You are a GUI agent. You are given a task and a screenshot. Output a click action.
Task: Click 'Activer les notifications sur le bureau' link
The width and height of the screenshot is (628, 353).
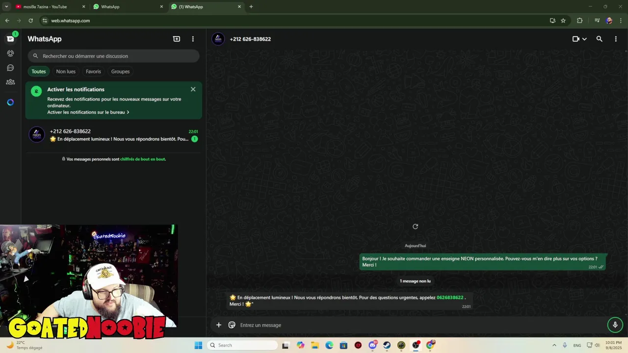88,112
